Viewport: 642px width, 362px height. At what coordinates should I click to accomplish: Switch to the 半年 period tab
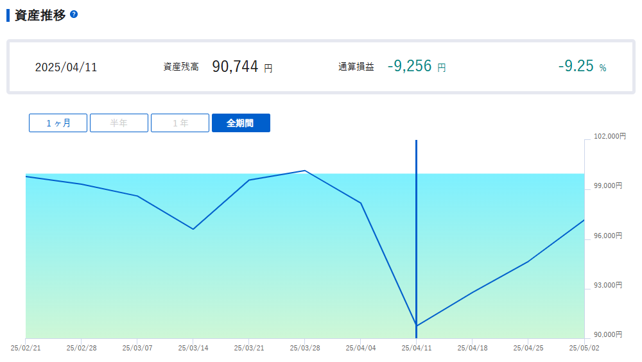[x=119, y=123]
